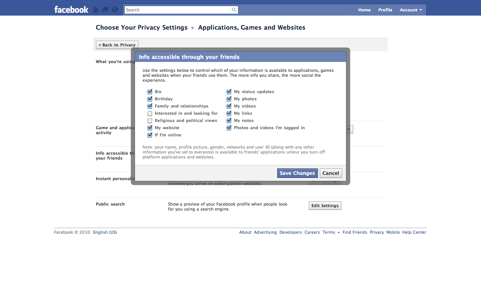This screenshot has width=481, height=285.
Task: Toggle My links checkbox
Action: 229,113
